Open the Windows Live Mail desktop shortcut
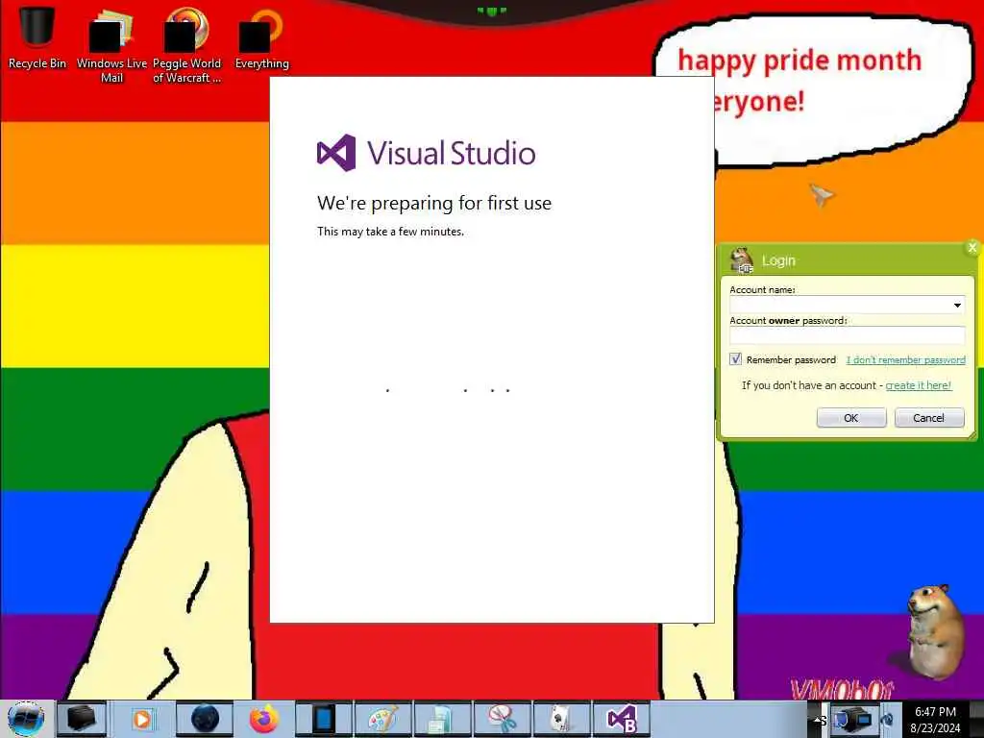984x738 pixels. tap(111, 45)
